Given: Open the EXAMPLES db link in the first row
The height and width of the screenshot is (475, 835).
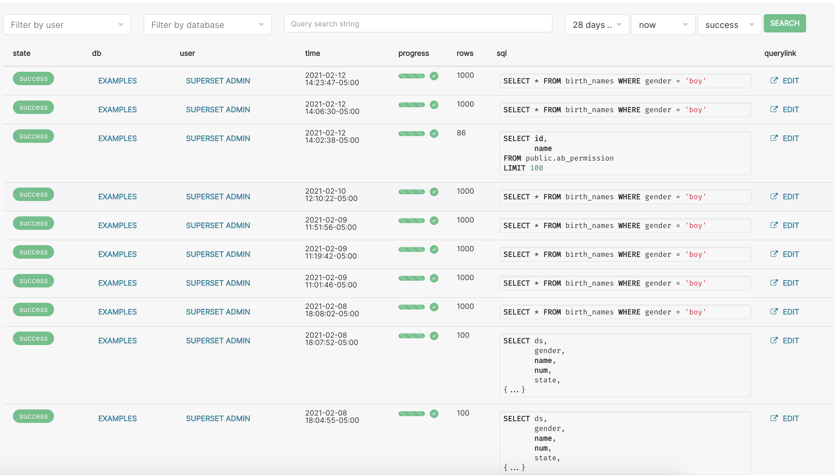Looking at the screenshot, I should (117, 81).
